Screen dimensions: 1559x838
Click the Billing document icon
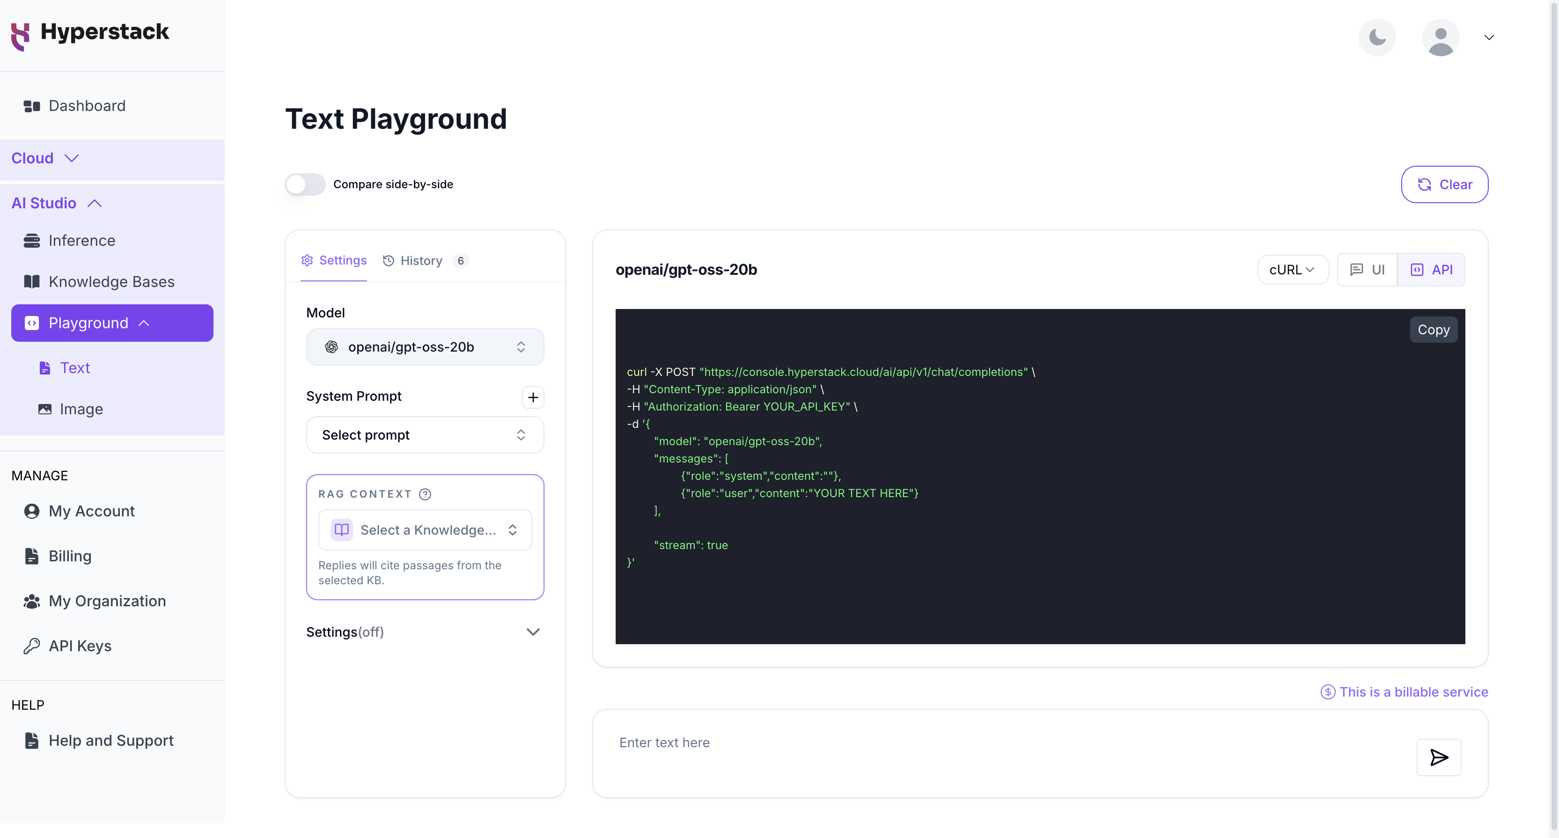(31, 555)
